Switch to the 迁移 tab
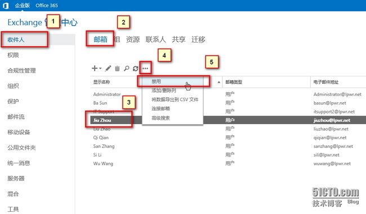Image resolution: width=366 pixels, height=214 pixels. (198, 39)
